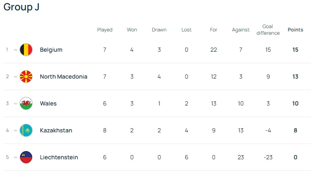Click the Against column header
The width and height of the screenshot is (311, 175).
pyautogui.click(x=241, y=30)
